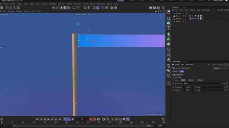Toggle Z axis lock

[x=14, y=7]
